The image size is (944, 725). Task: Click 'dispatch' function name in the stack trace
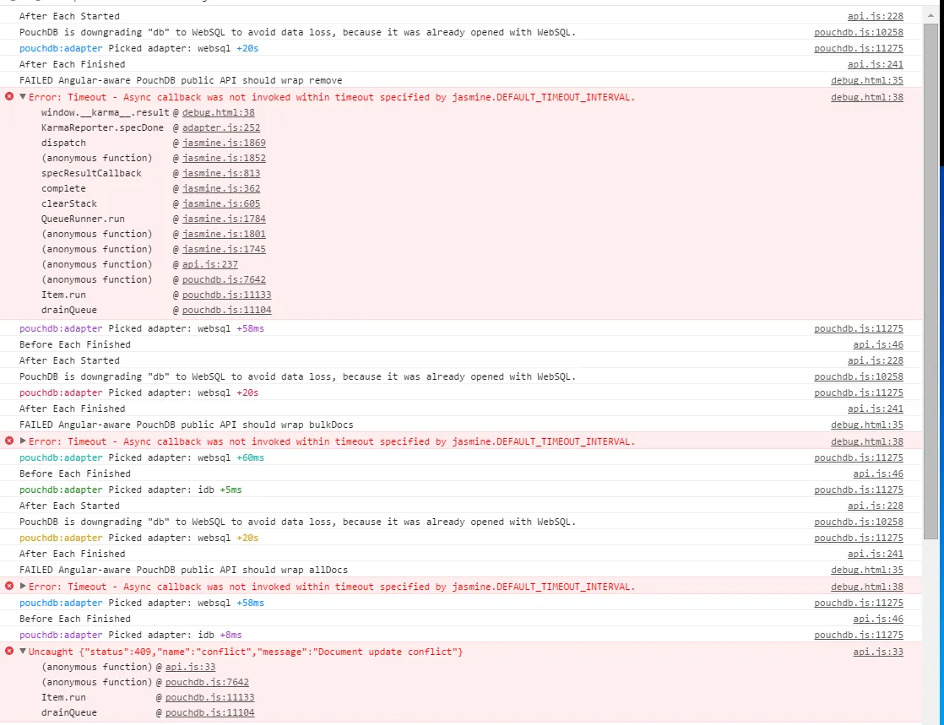coord(64,143)
